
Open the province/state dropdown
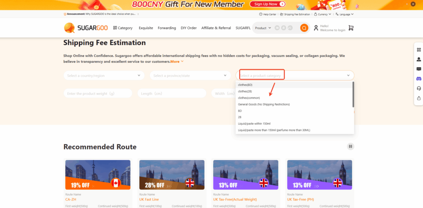tap(190, 76)
